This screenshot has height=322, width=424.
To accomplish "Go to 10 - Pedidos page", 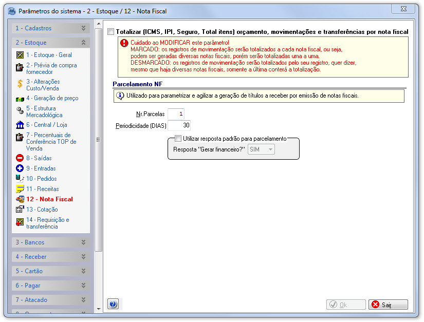I will tap(42, 179).
